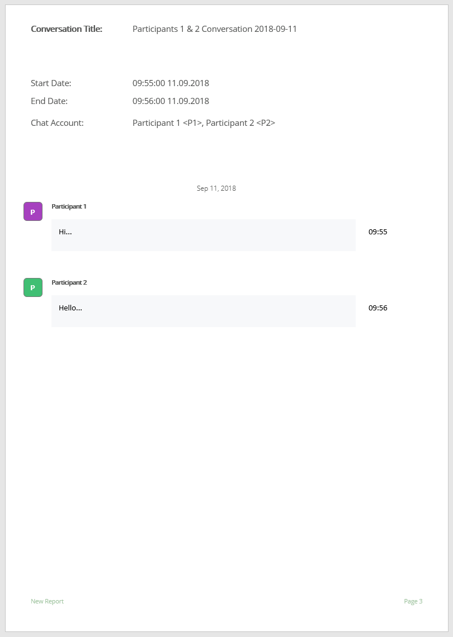Click the End Date label
Screen dimensions: 453x637
(49, 101)
